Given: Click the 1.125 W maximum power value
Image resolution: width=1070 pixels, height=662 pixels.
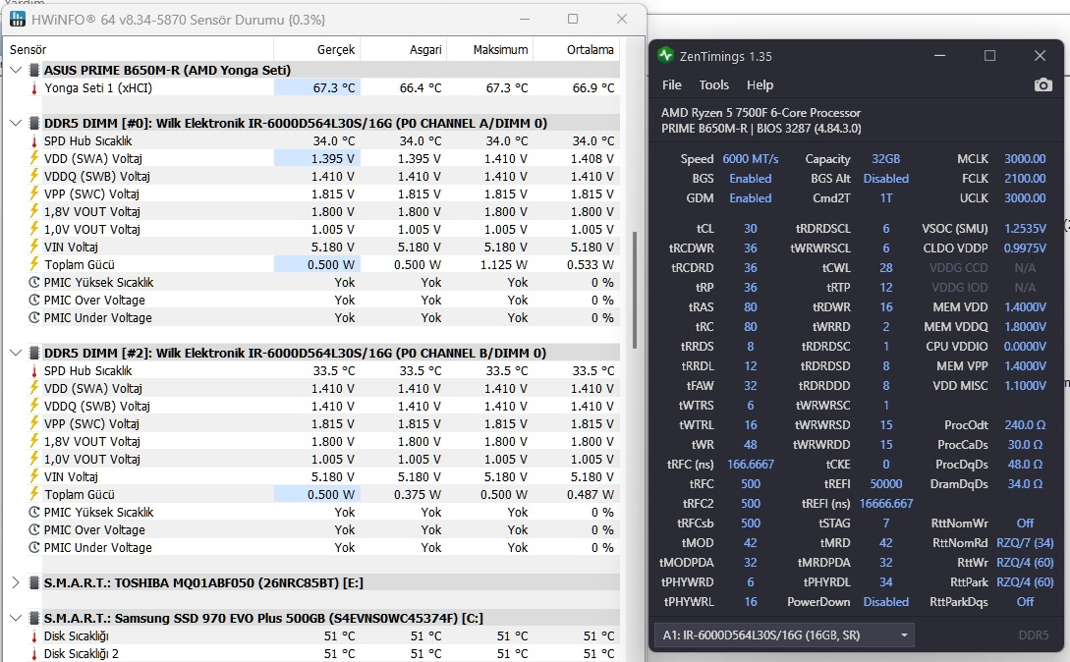Looking at the screenshot, I should [x=504, y=265].
